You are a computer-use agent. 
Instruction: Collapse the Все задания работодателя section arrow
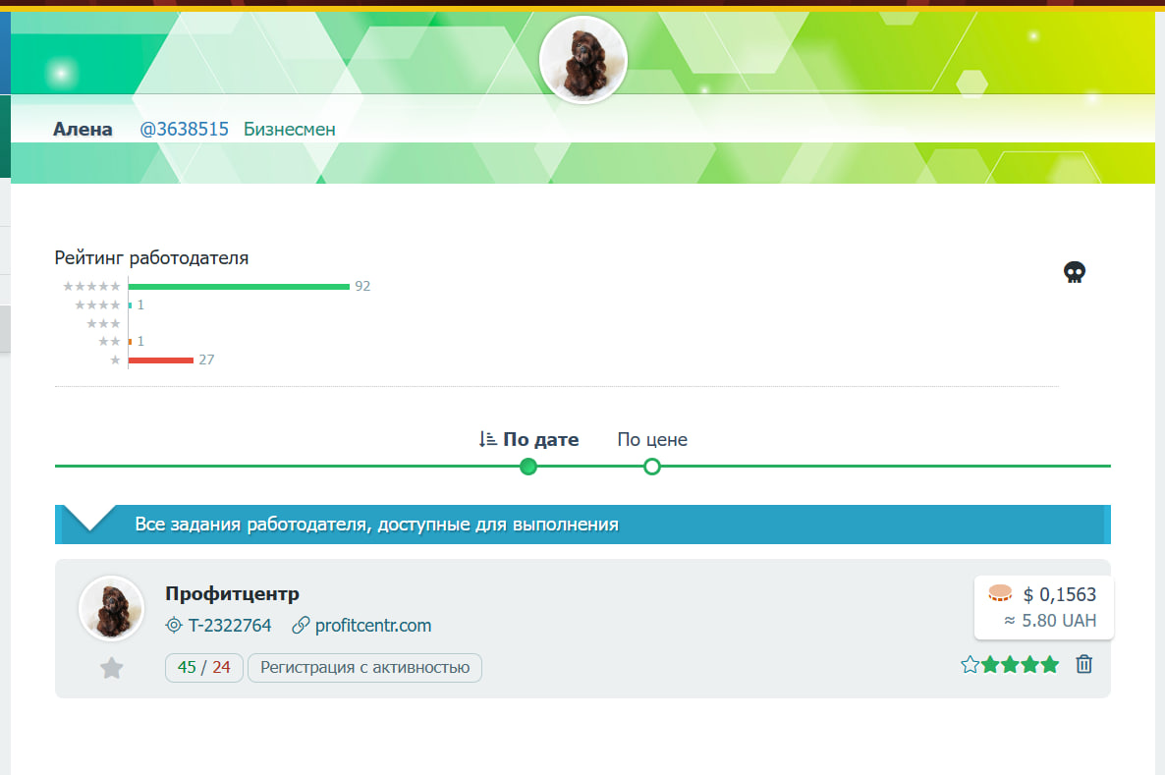coord(89,519)
